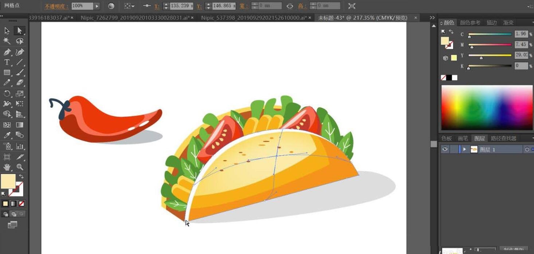Choose the Magic Wand tool
Screen dimensions: 534x254
(x=7, y=41)
